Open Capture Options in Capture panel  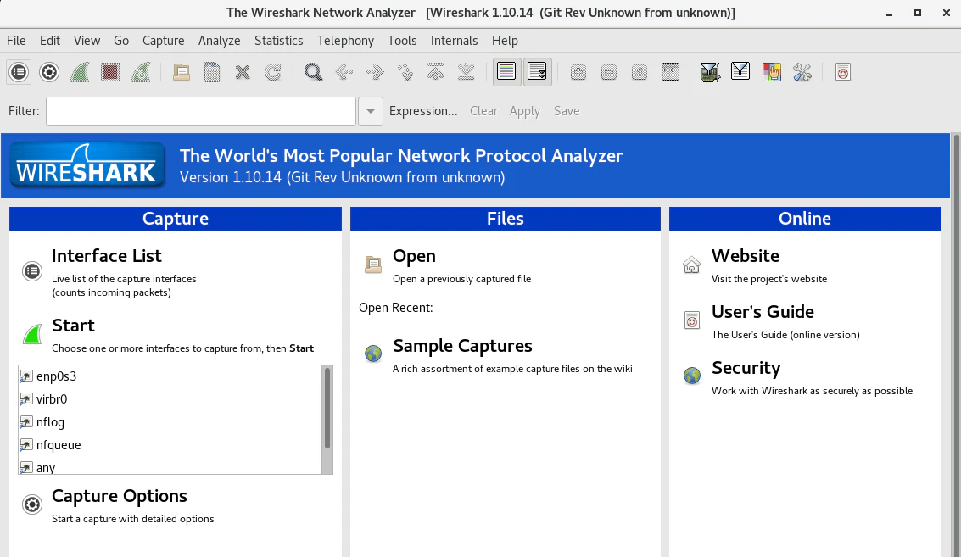pyautogui.click(x=120, y=496)
